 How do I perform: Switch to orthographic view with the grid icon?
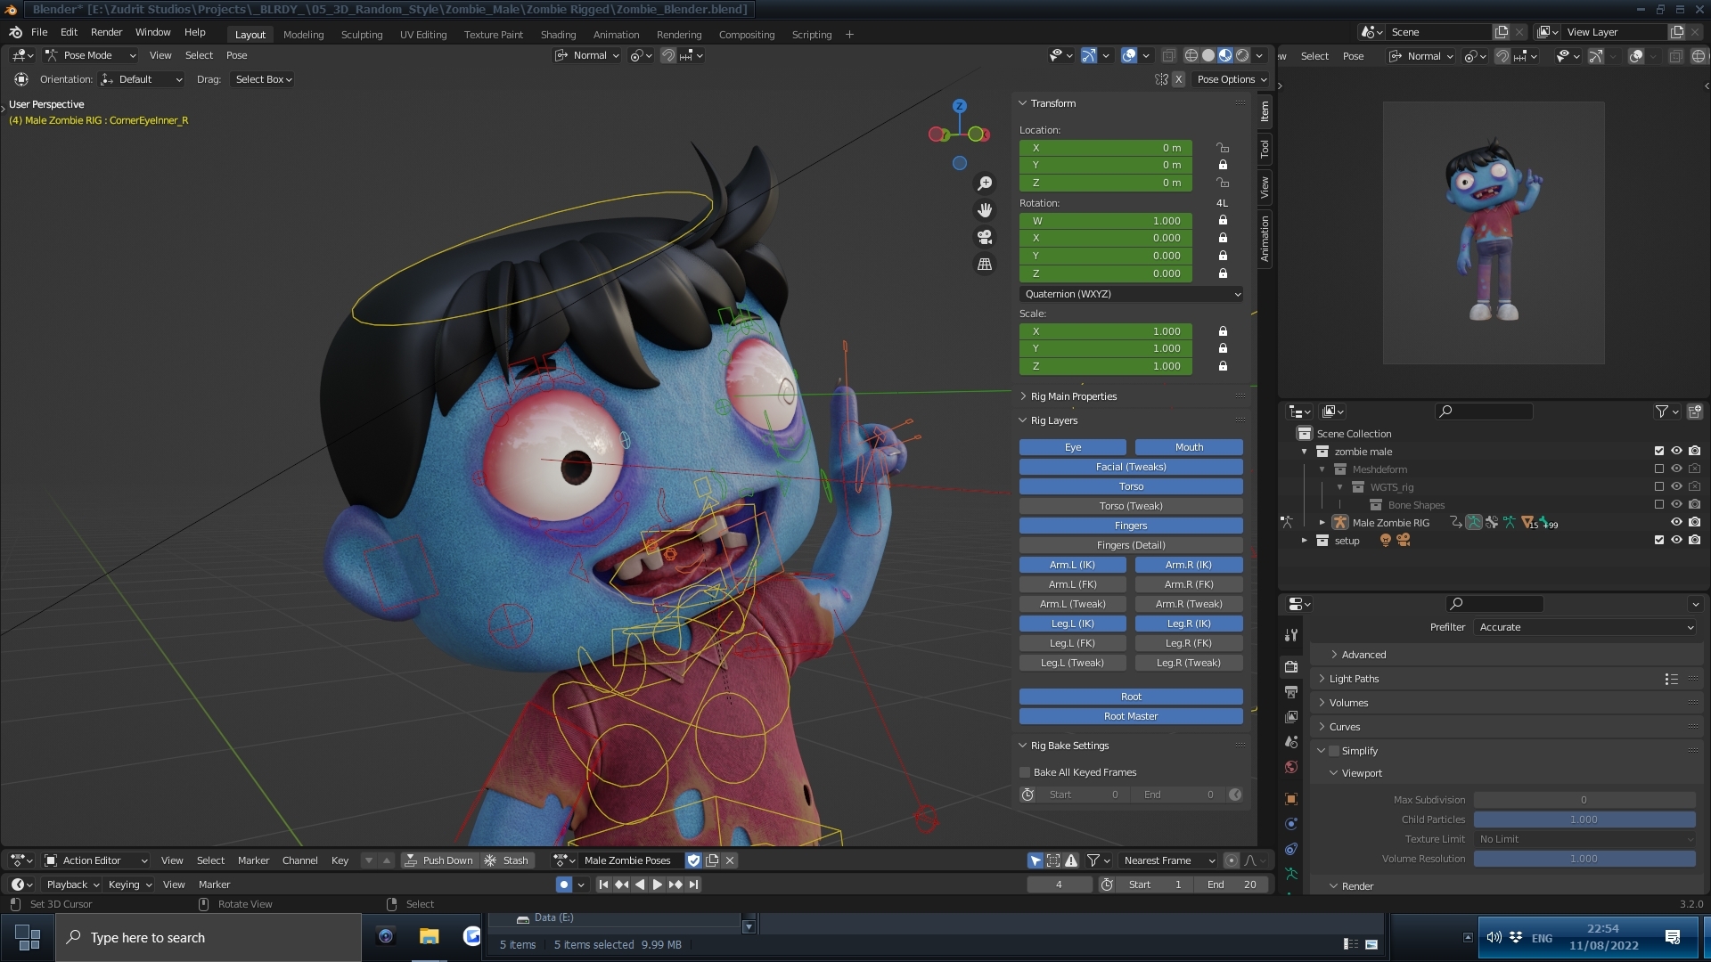click(x=985, y=264)
